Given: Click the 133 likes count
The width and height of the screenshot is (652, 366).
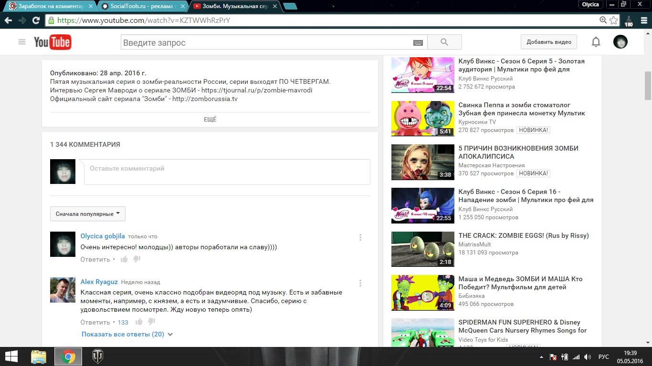Looking at the screenshot, I should tap(123, 323).
